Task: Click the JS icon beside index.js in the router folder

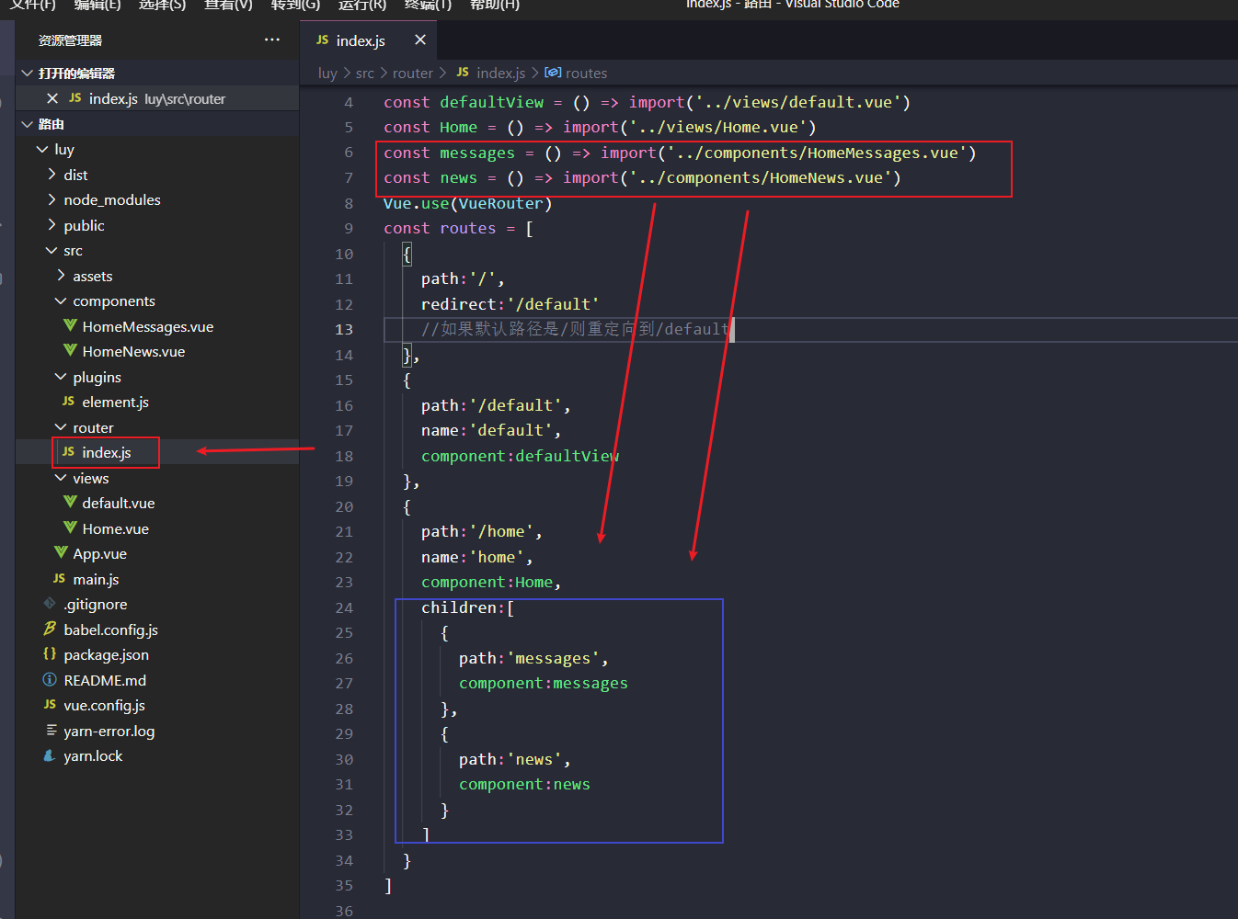Action: (69, 452)
